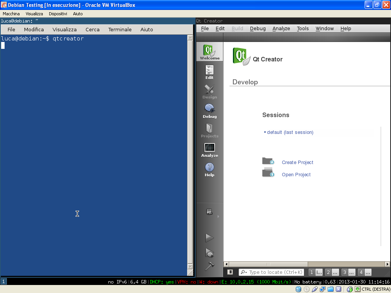Open the Terminale menu in the terminal window
The height and width of the screenshot is (293, 391).
pyautogui.click(x=120, y=29)
